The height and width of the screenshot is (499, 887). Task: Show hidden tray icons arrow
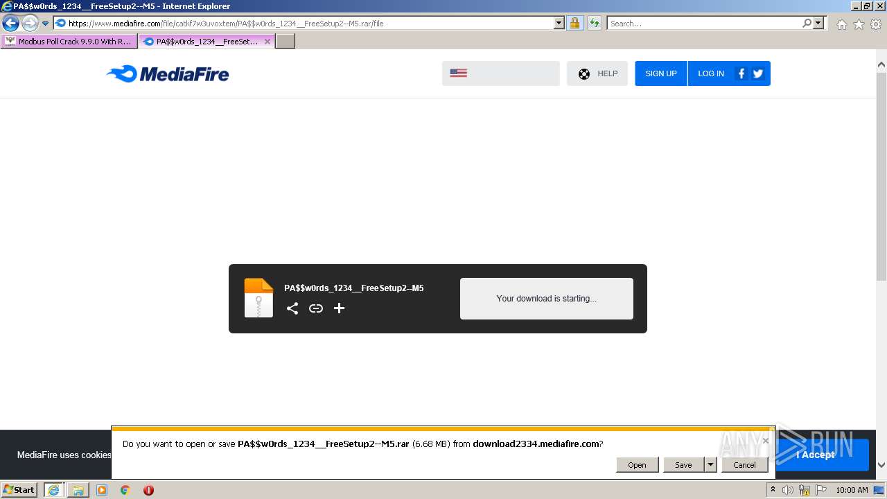click(773, 490)
